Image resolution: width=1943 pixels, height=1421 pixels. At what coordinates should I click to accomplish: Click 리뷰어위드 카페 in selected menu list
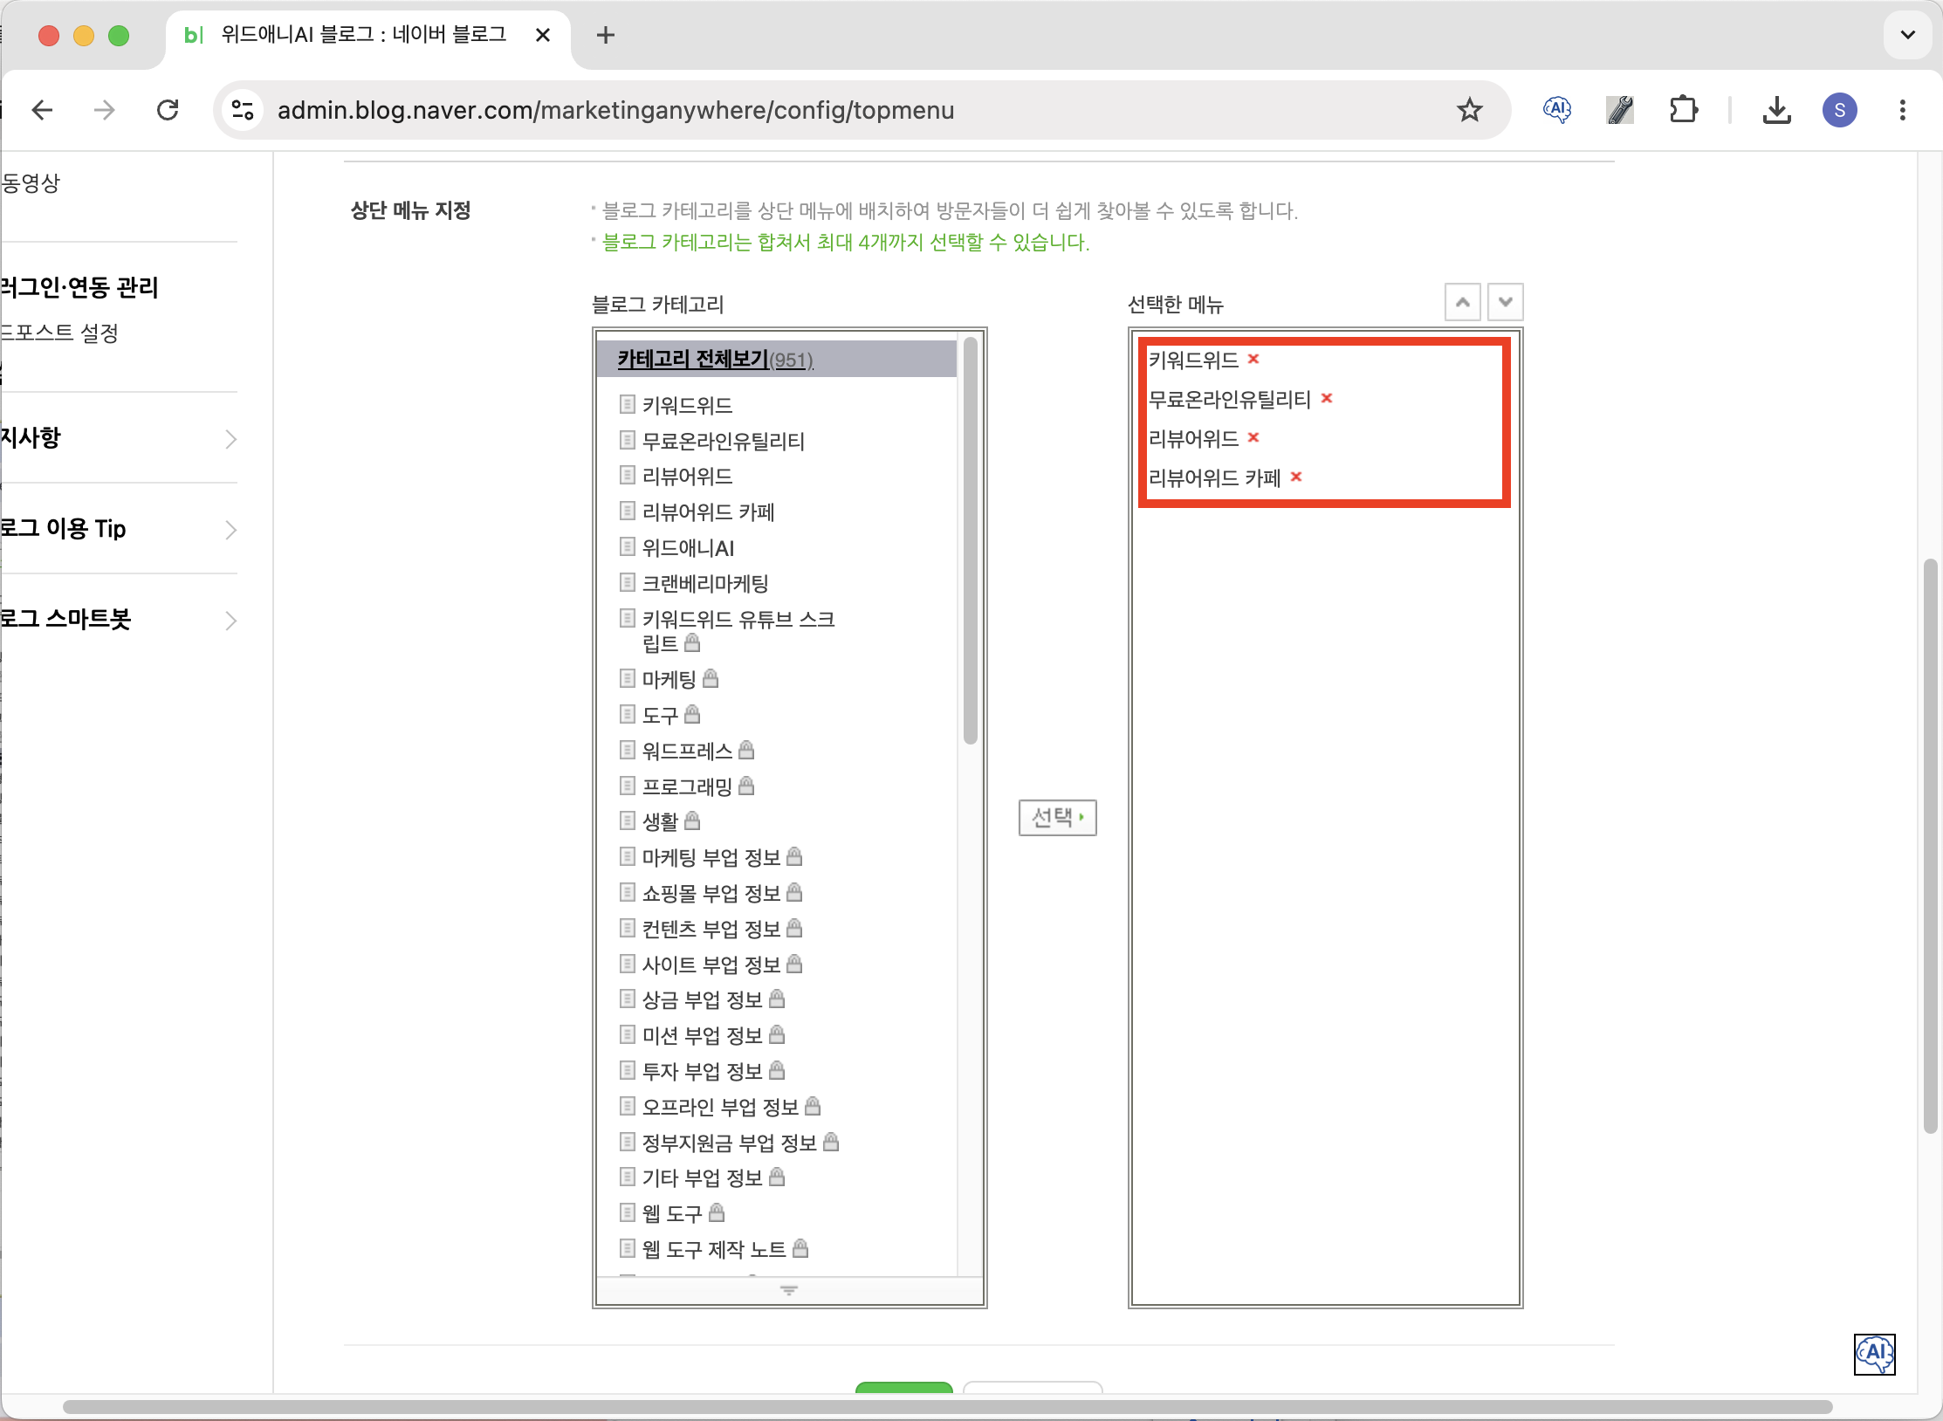coord(1214,477)
